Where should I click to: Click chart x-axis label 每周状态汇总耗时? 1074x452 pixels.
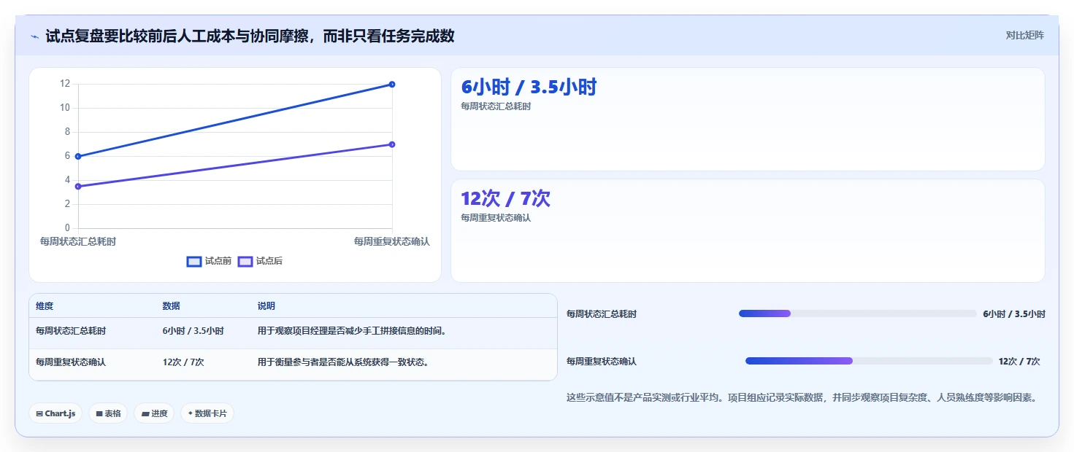[x=78, y=241]
